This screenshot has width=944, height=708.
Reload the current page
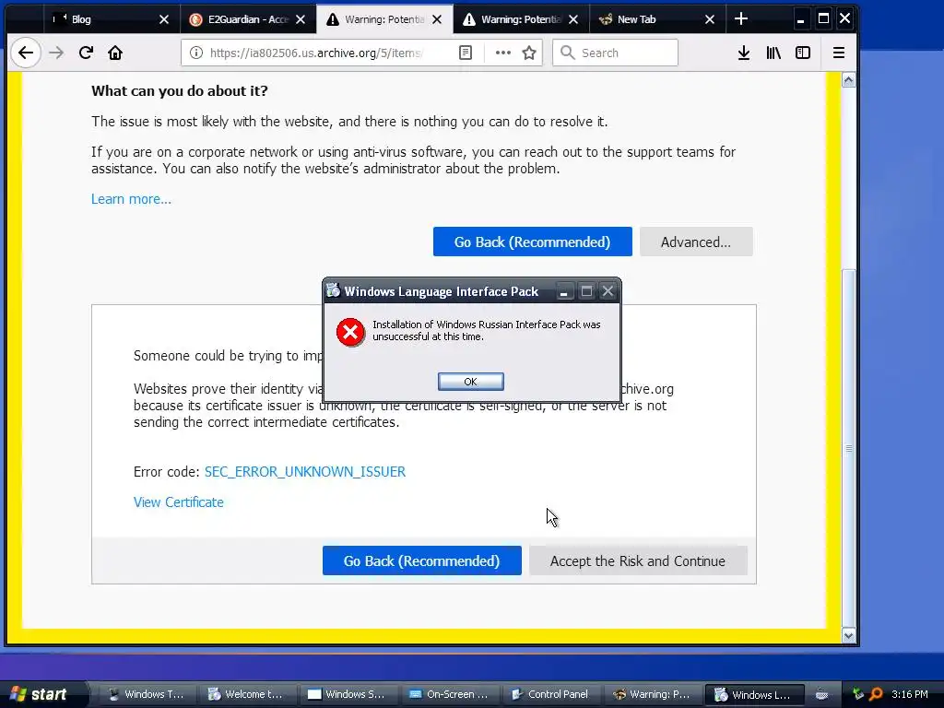click(86, 53)
